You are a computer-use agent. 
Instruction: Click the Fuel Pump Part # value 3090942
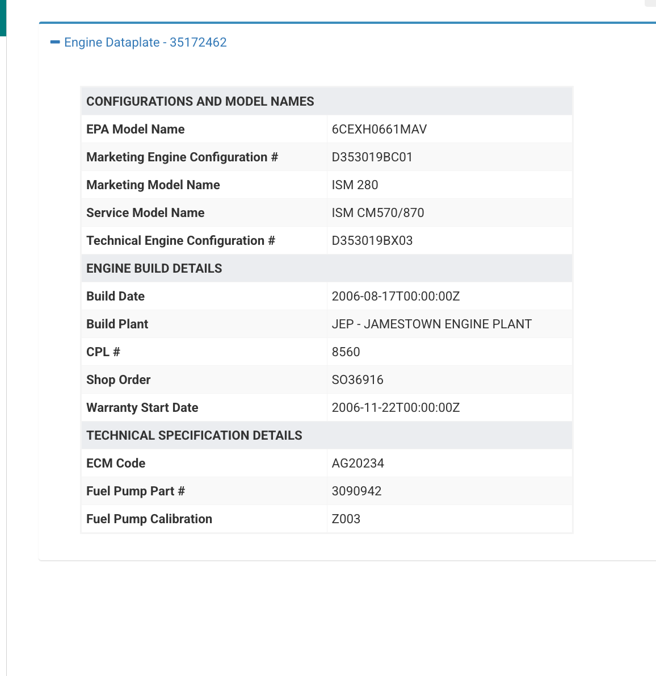click(x=356, y=491)
